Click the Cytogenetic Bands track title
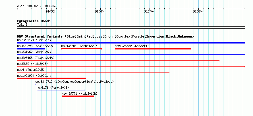 pyautogui.click(x=34, y=21)
